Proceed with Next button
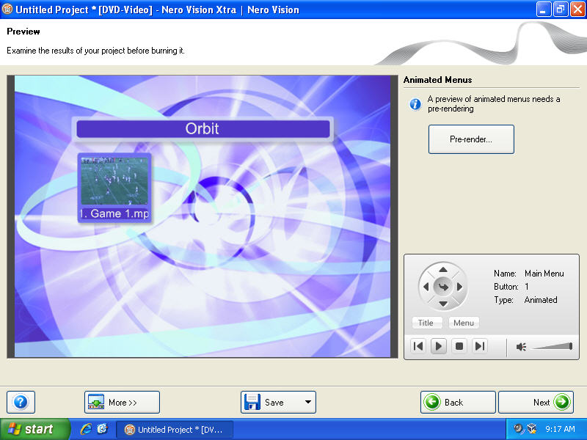The height and width of the screenshot is (440, 587). (536, 402)
